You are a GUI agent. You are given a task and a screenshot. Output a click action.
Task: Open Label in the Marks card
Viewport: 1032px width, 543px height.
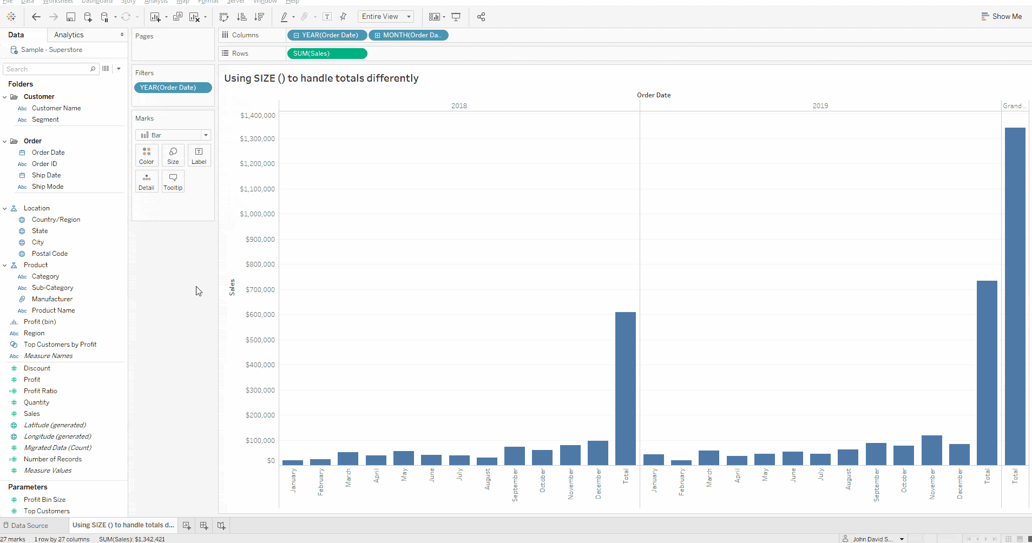(x=199, y=155)
